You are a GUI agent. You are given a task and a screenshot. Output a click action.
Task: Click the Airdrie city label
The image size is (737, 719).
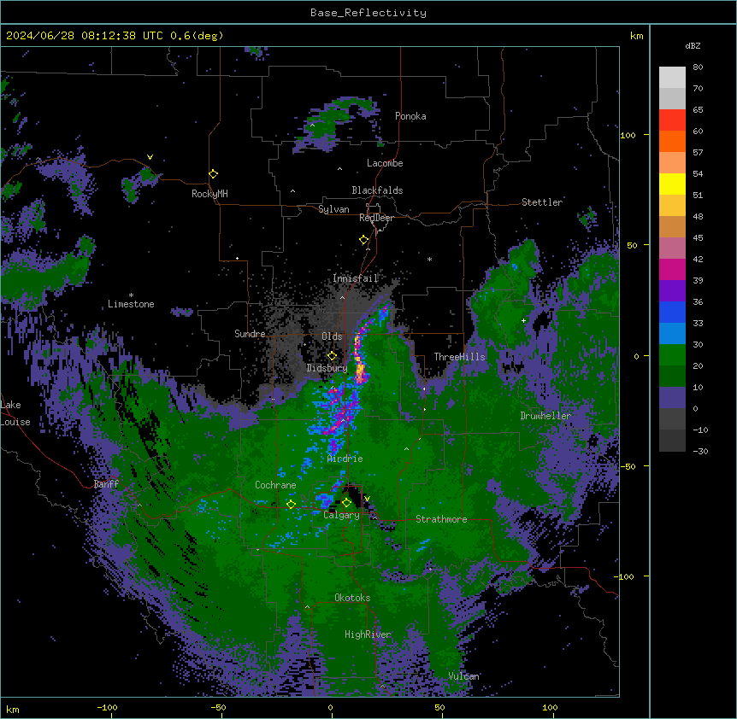click(x=345, y=459)
